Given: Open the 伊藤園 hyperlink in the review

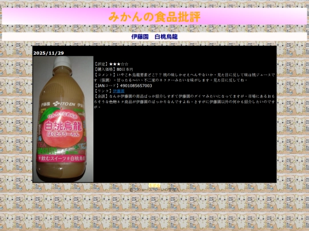Looking at the screenshot, I should [118, 91].
